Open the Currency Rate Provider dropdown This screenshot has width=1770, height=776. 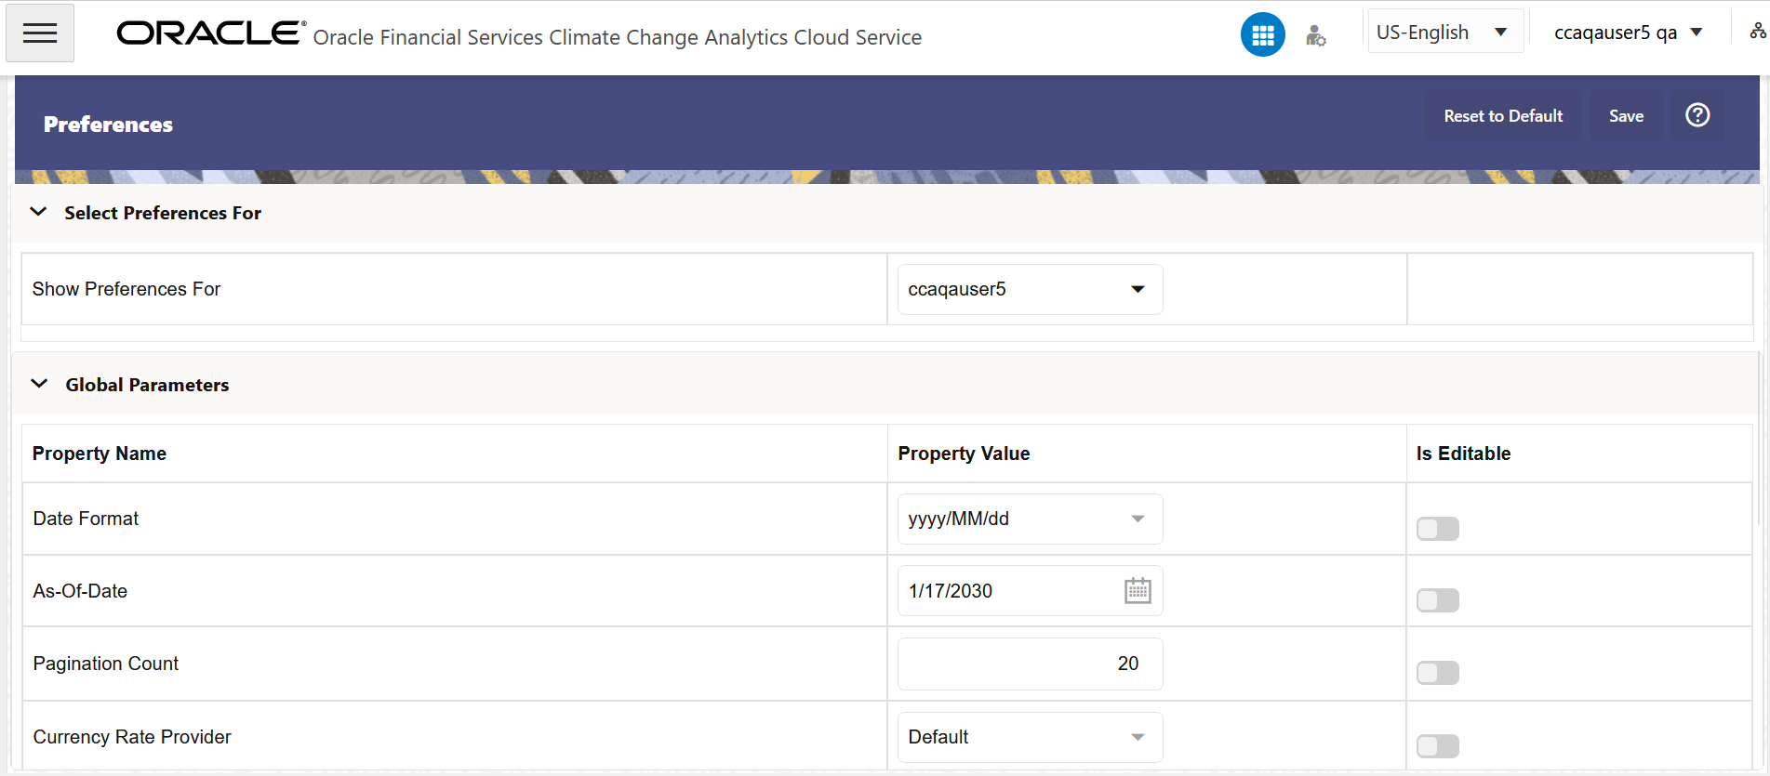1030,737
